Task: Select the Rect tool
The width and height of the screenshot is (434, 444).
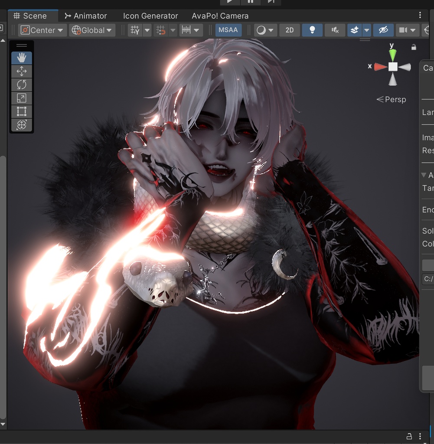Action: (22, 111)
